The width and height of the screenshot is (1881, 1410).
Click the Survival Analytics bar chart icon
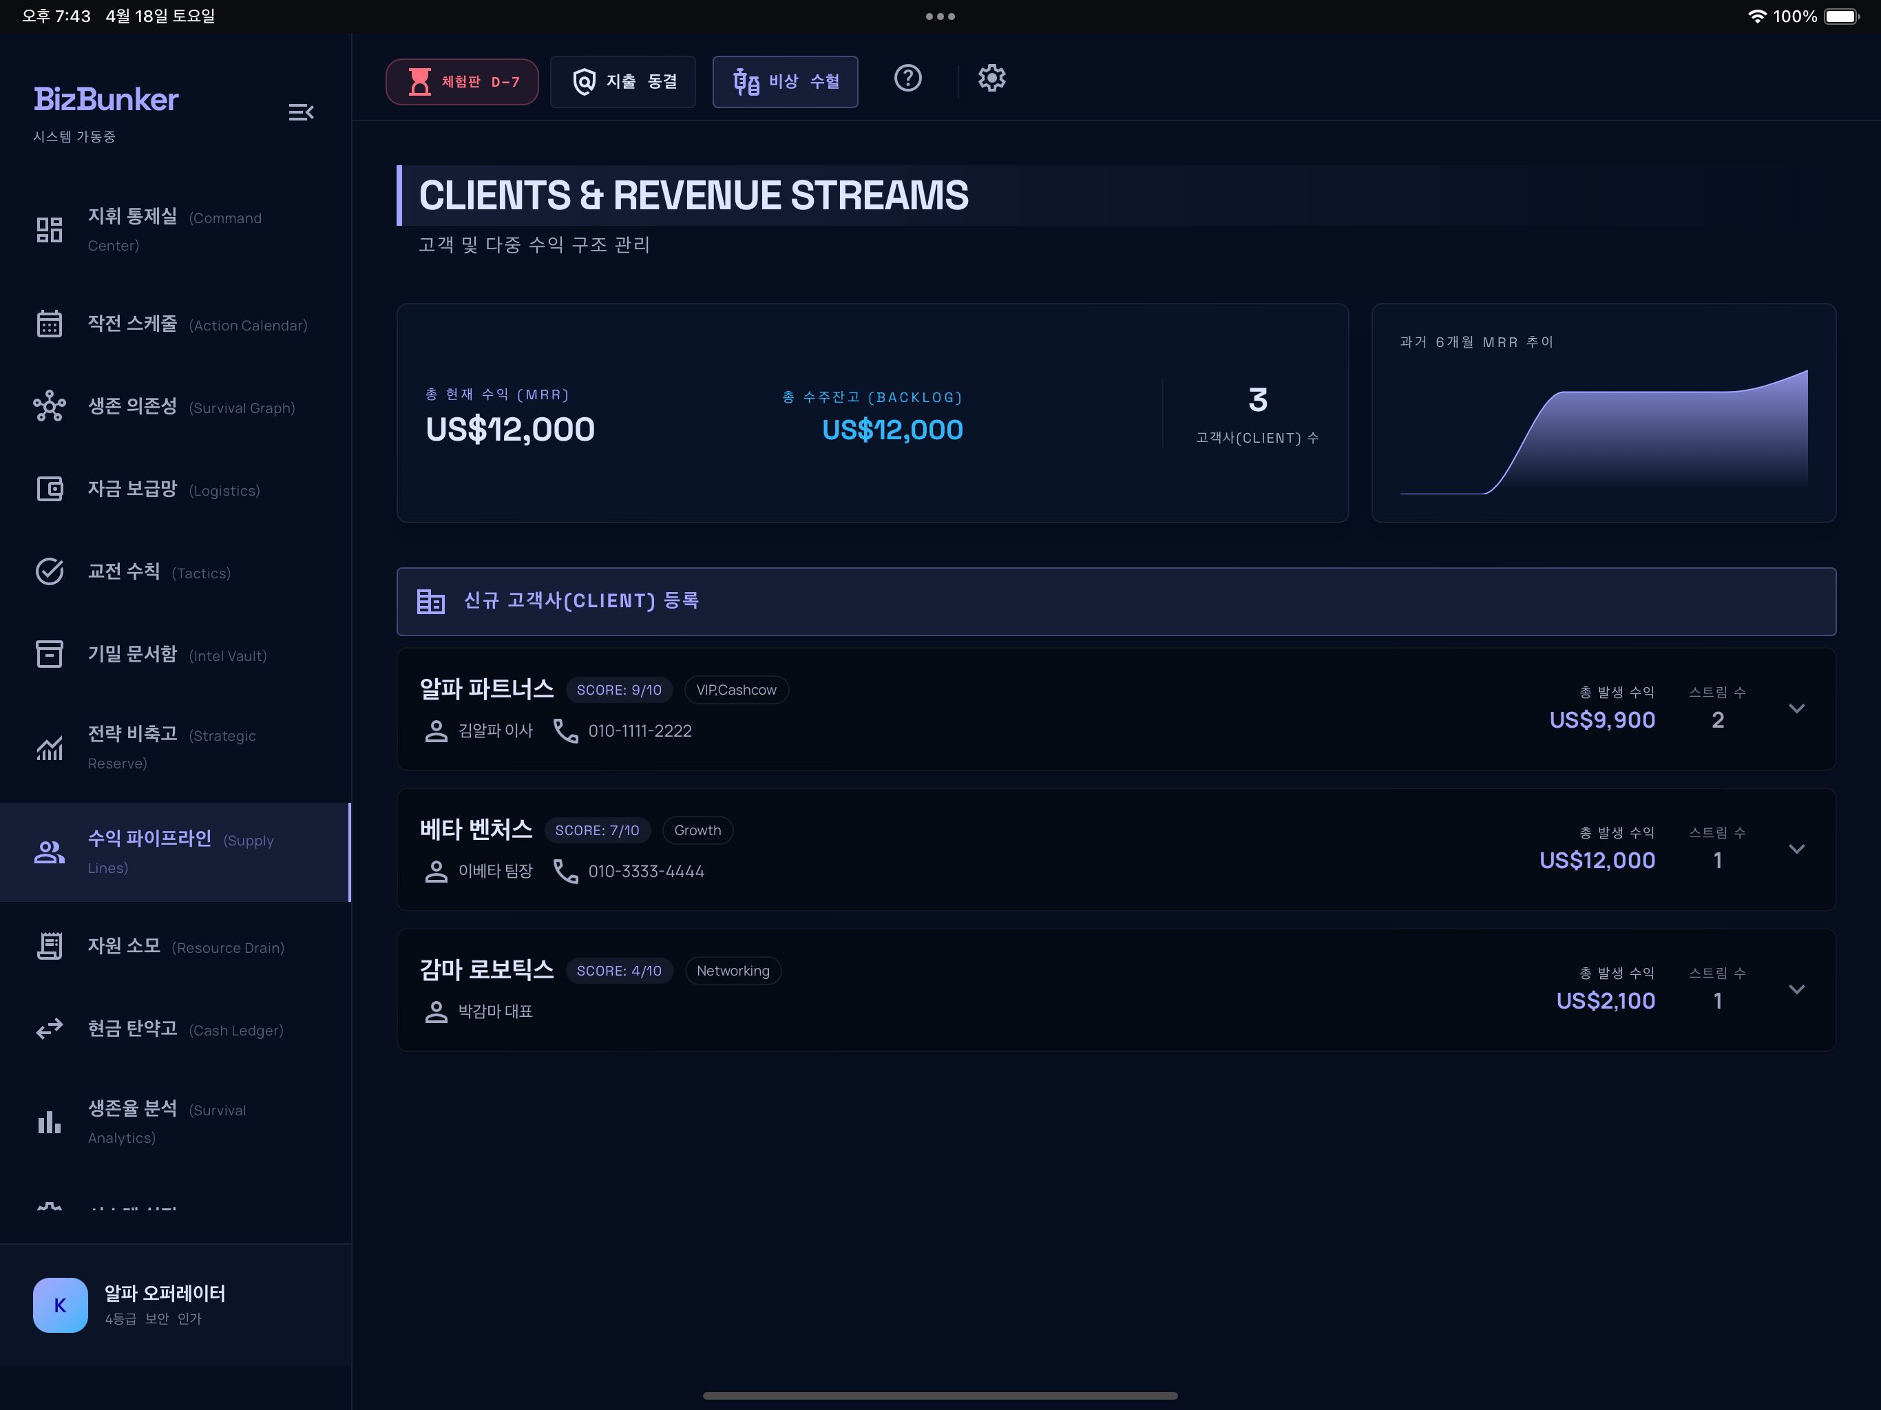coord(50,1122)
